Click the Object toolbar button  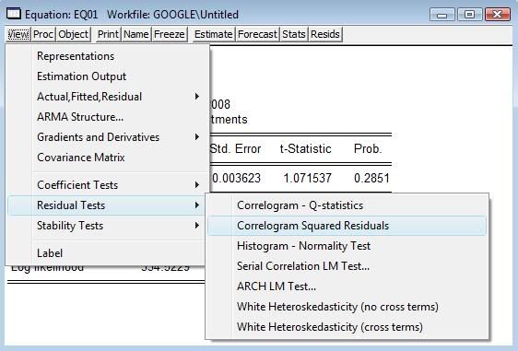(x=74, y=34)
